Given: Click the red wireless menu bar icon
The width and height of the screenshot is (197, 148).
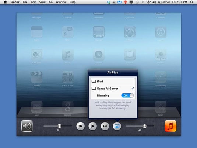Looking at the screenshot, I should 126,2.
